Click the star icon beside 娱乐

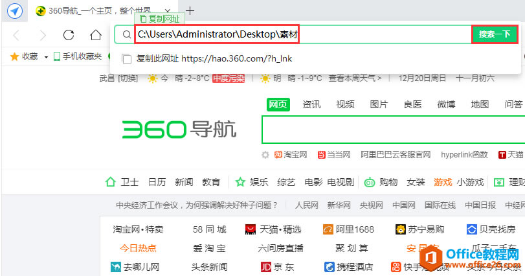pos(240,182)
